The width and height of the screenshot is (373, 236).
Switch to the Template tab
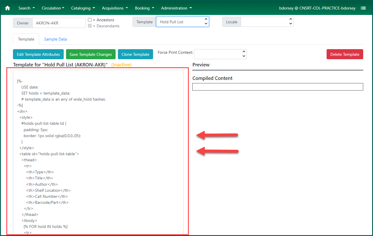click(x=26, y=39)
